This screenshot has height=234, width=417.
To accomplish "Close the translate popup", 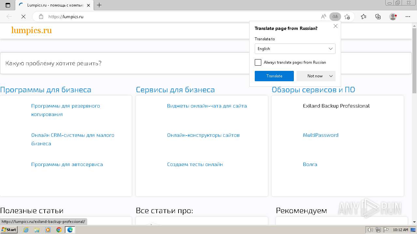I will tap(336, 26).
